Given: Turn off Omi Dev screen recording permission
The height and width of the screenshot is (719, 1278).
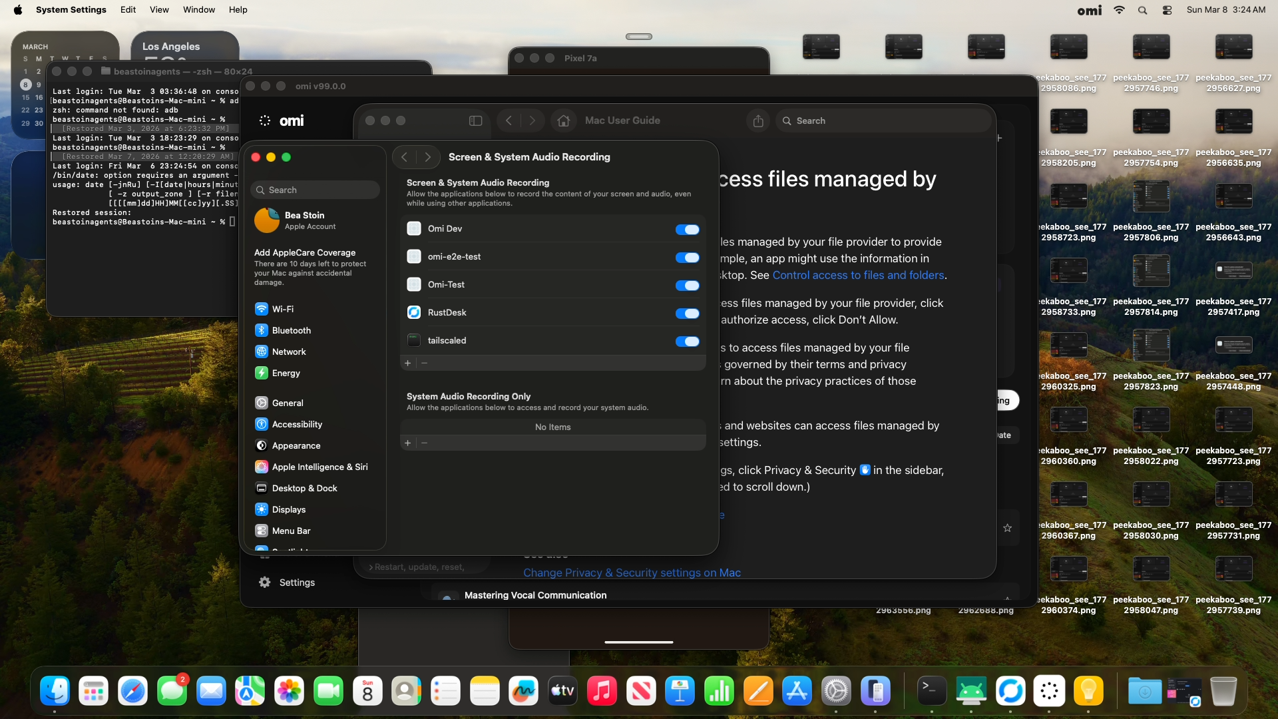Looking at the screenshot, I should [x=688, y=230].
